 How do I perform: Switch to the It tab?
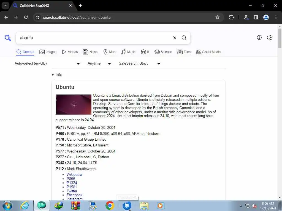pyautogui.click(x=145, y=52)
